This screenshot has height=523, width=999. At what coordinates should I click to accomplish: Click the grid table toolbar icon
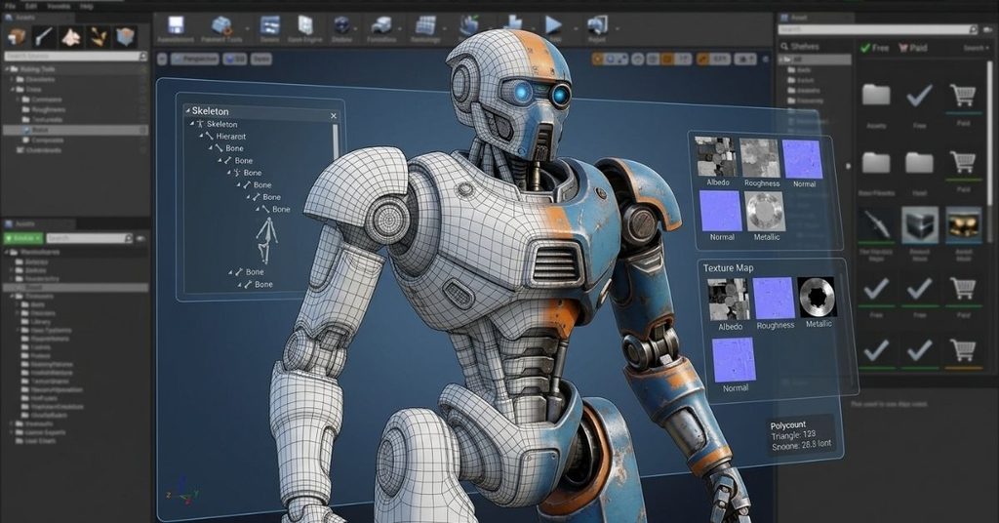425,25
